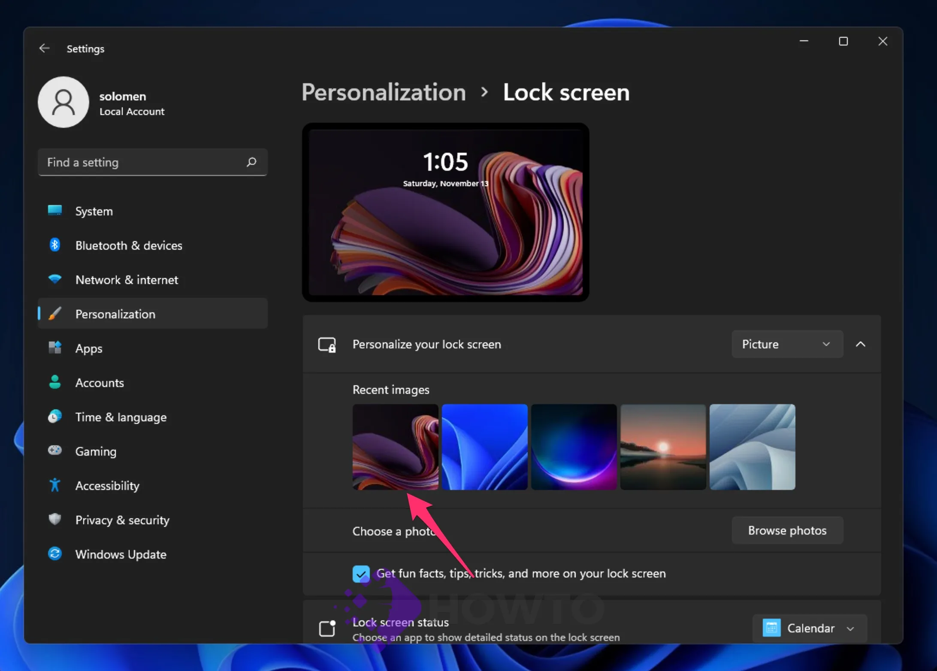This screenshot has width=937, height=671.
Task: Close the Settings window
Action: tap(883, 41)
